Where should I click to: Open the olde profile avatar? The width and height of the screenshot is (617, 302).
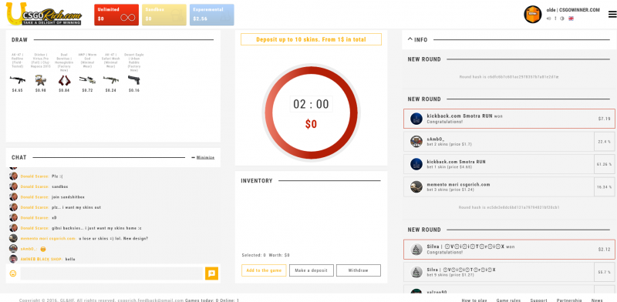click(532, 14)
